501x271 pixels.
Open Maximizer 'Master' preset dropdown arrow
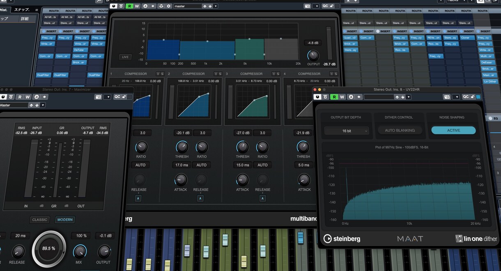(43, 105)
